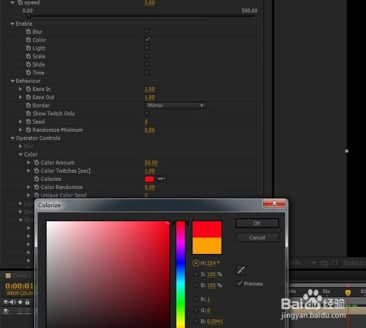Click the audio speaker icon in timeline
This screenshot has width=366, height=328.
[12, 302]
